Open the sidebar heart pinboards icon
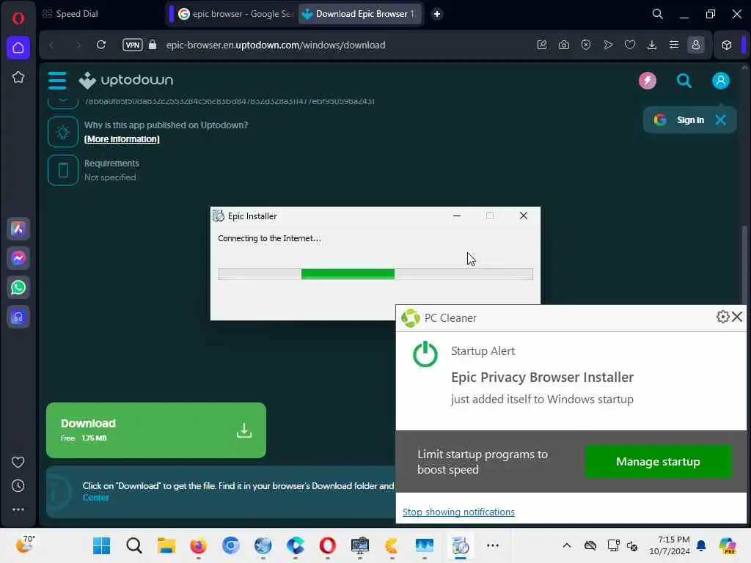This screenshot has width=751, height=563. [x=18, y=462]
